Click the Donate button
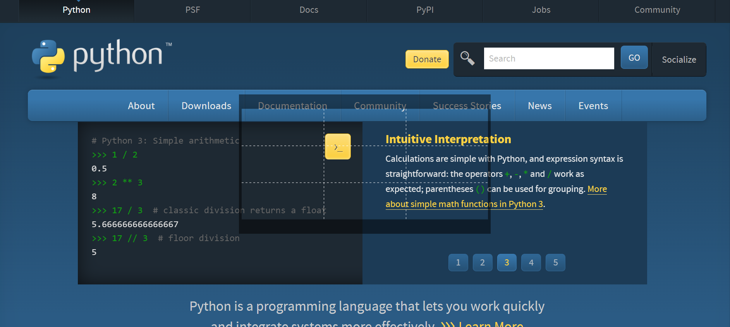This screenshot has height=327, width=730. coord(427,59)
